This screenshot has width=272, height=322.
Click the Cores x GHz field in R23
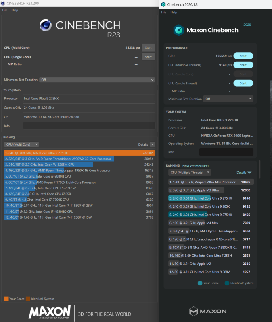(89, 107)
